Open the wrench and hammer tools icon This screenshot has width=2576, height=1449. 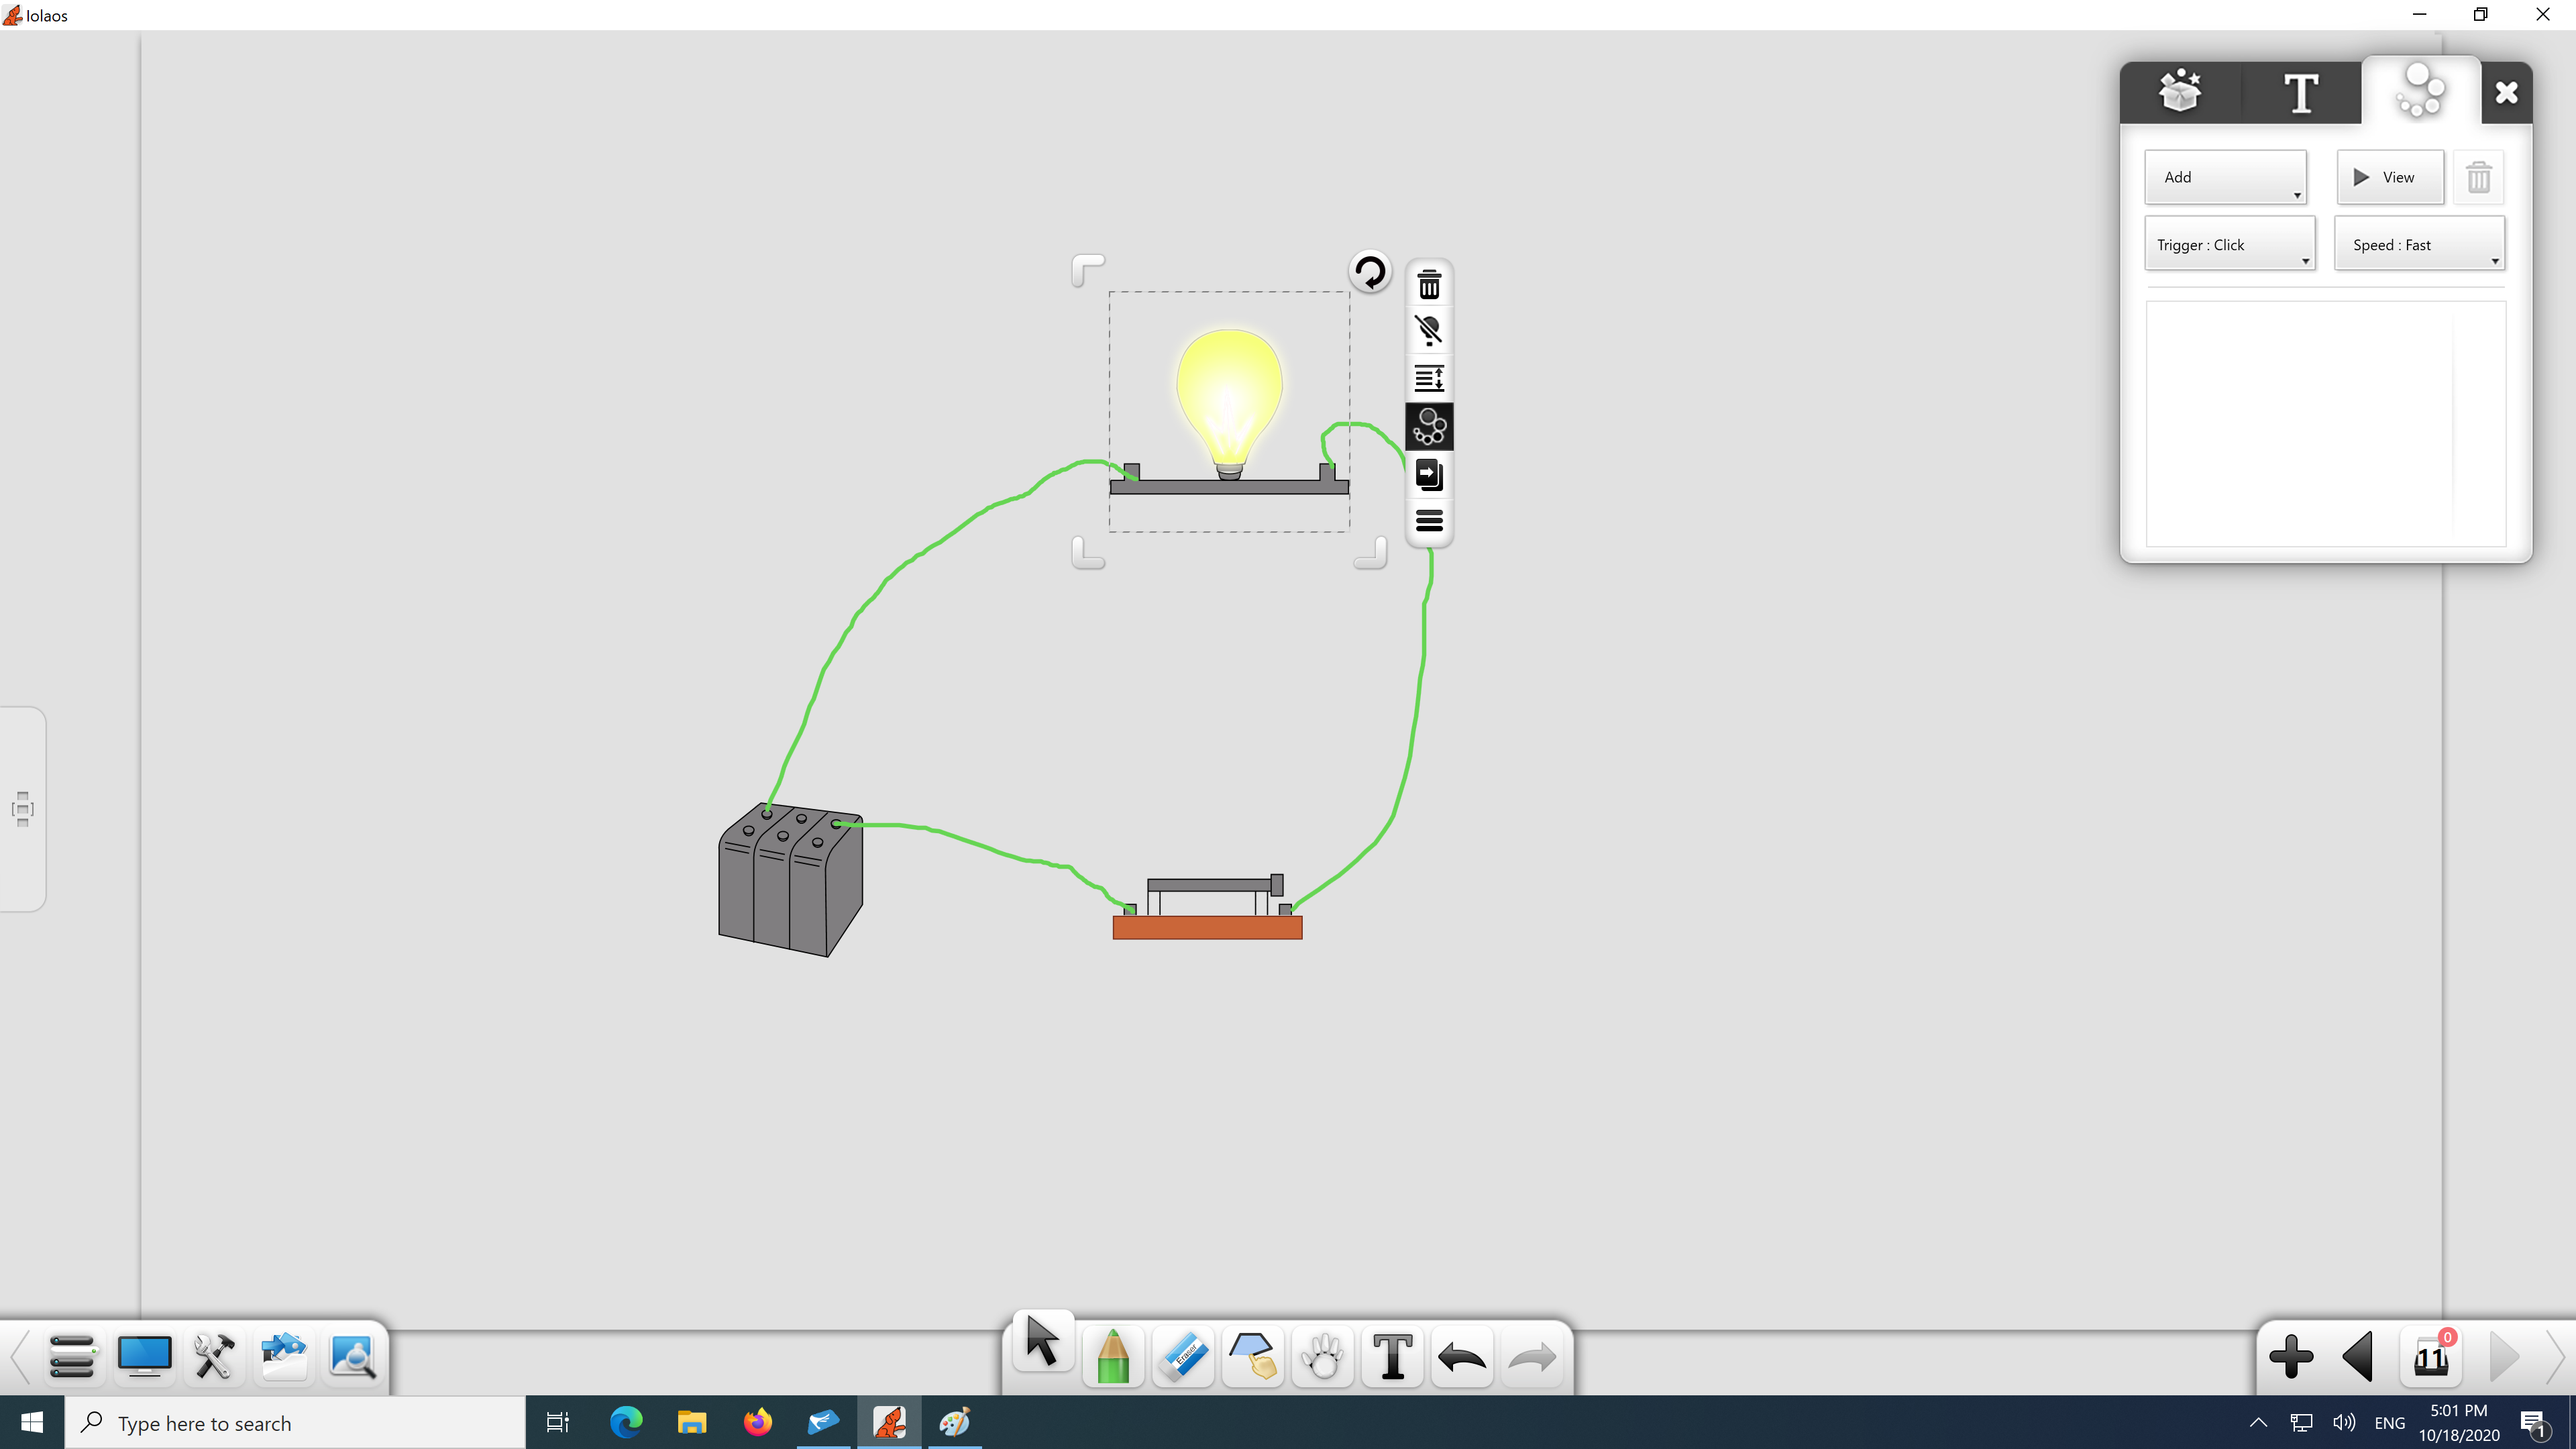214,1357
